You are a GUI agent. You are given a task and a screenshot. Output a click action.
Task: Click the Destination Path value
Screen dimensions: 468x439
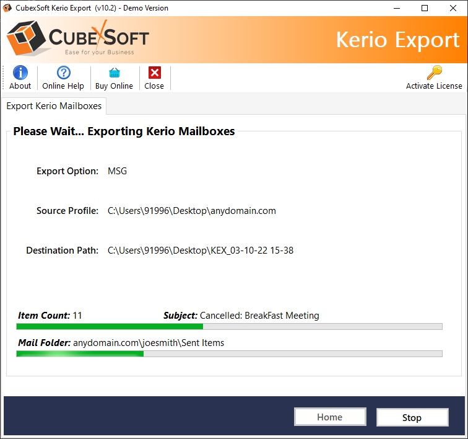[x=201, y=251]
